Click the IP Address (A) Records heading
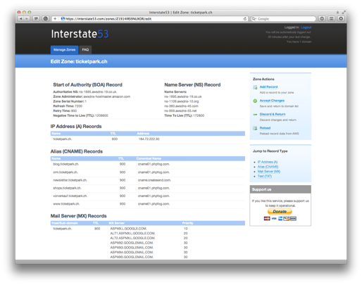 (x=76, y=127)
